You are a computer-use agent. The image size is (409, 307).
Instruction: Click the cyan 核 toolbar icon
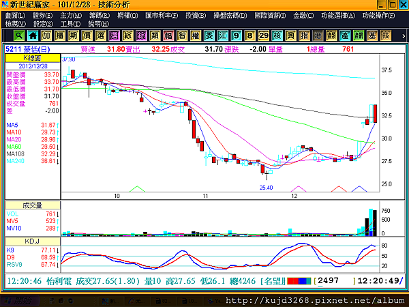[277, 35]
